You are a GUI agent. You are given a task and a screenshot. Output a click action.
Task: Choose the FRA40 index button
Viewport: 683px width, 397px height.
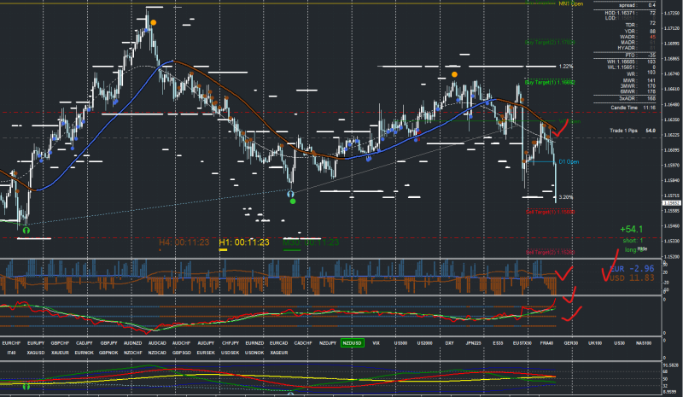(x=546, y=343)
